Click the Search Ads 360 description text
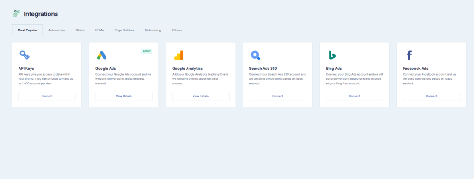This screenshot has width=474, height=179. 278,78
